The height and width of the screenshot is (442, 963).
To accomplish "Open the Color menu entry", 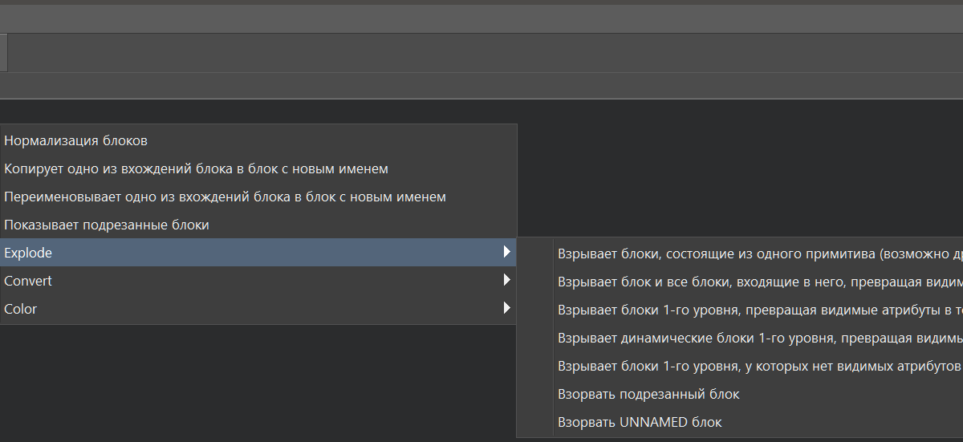I will coord(21,309).
